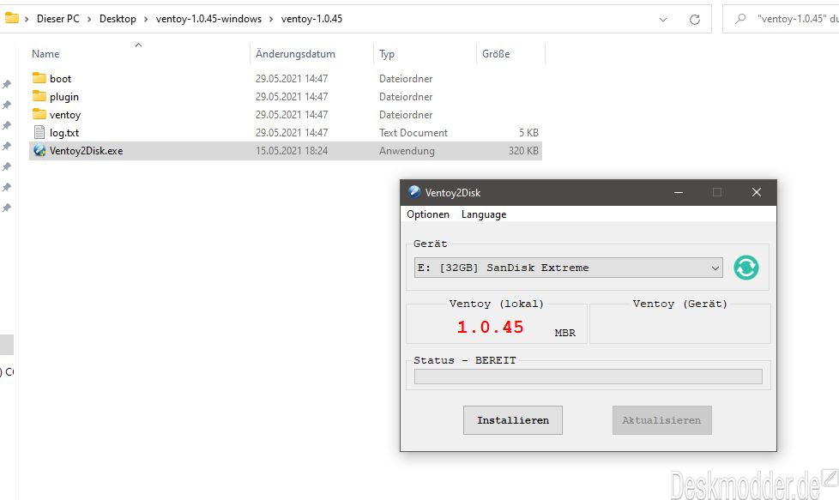The width and height of the screenshot is (839, 500).
Task: Click the Ventoy2Disk.exe application icon
Action: pyautogui.click(x=39, y=151)
